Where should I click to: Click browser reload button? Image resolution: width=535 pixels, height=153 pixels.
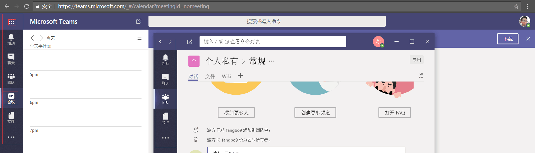[27, 6]
